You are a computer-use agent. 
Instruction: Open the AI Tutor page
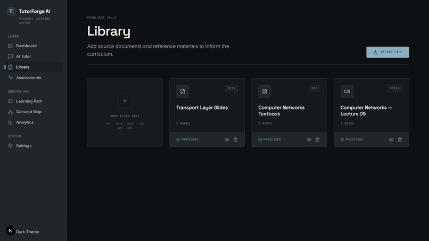(x=33, y=56)
